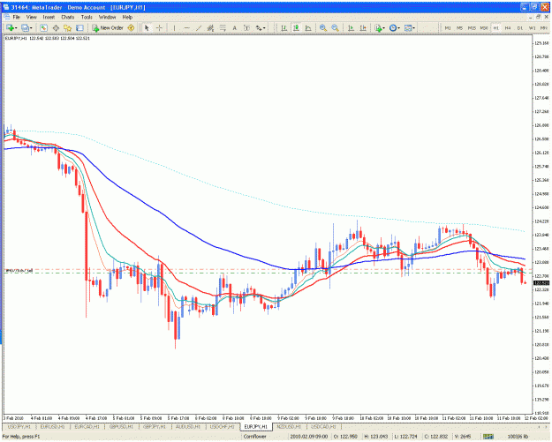Select the M5 timeframe button
Viewport: 552px width, 442px height.
[x=459, y=27]
